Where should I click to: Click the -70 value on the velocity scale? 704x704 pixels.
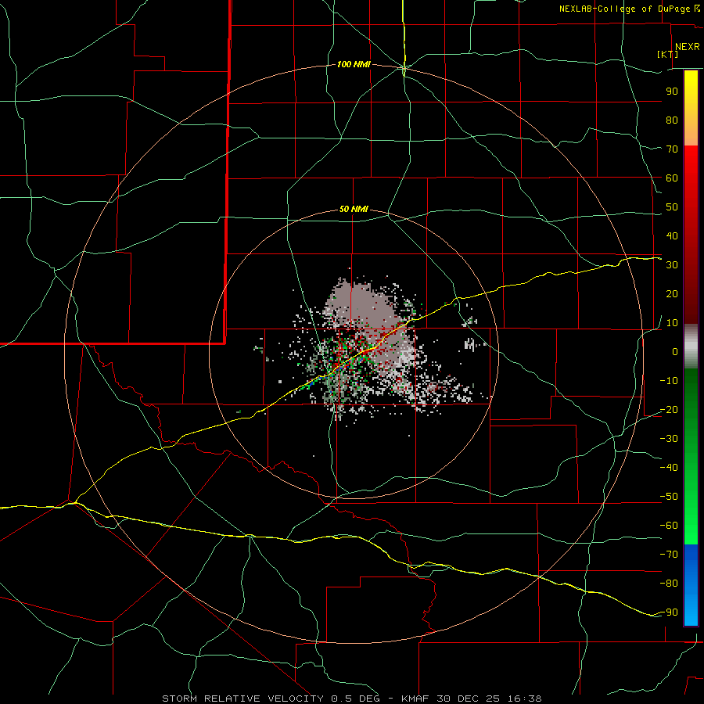(669, 555)
